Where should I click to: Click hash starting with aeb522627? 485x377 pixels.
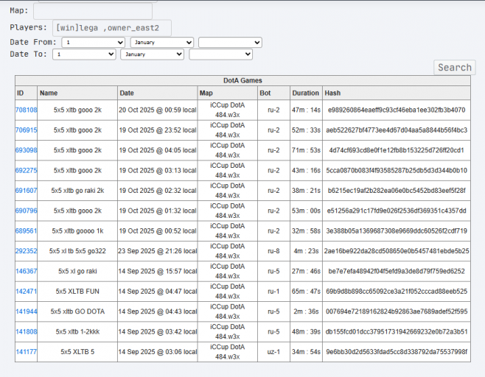point(397,130)
